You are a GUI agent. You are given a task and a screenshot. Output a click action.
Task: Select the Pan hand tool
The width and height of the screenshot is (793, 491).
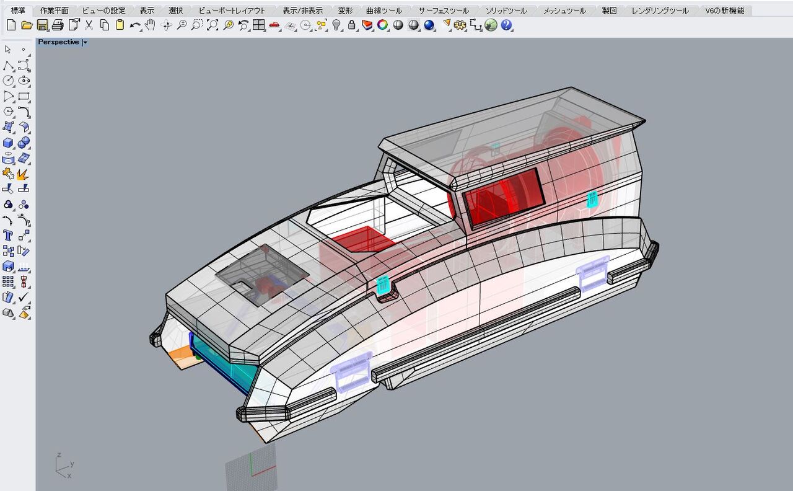pyautogui.click(x=150, y=25)
